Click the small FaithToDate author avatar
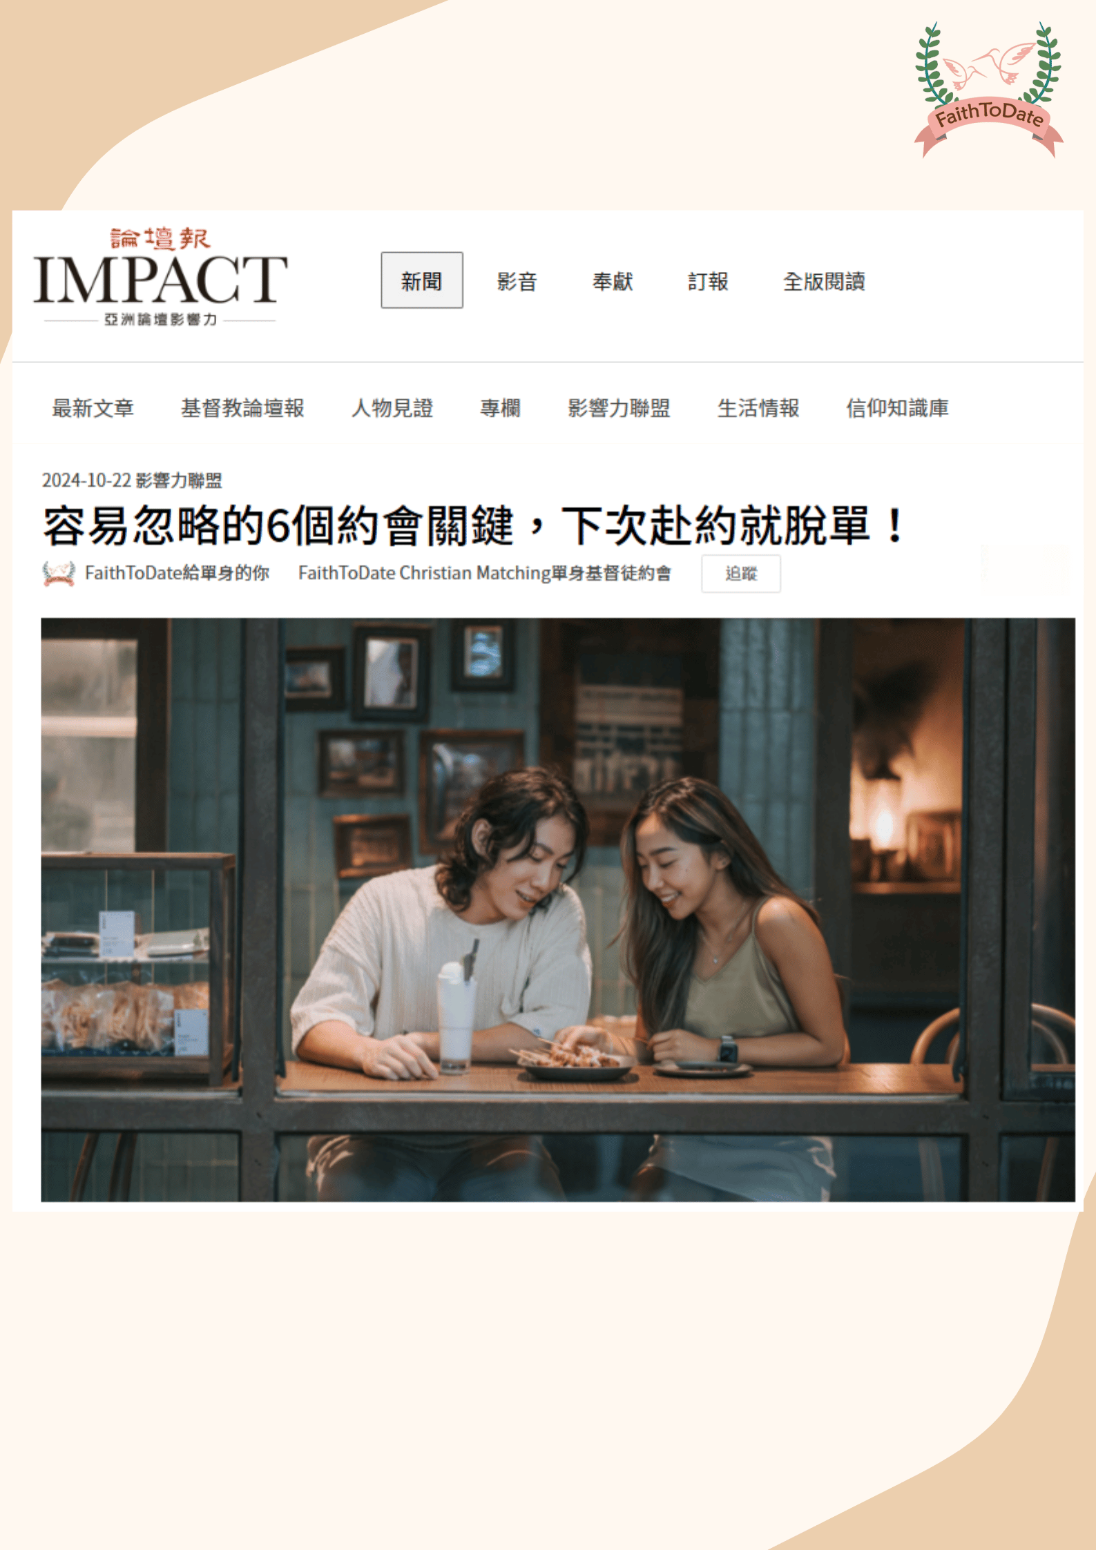Screen dimensions: 1096x1550 [x=59, y=573]
